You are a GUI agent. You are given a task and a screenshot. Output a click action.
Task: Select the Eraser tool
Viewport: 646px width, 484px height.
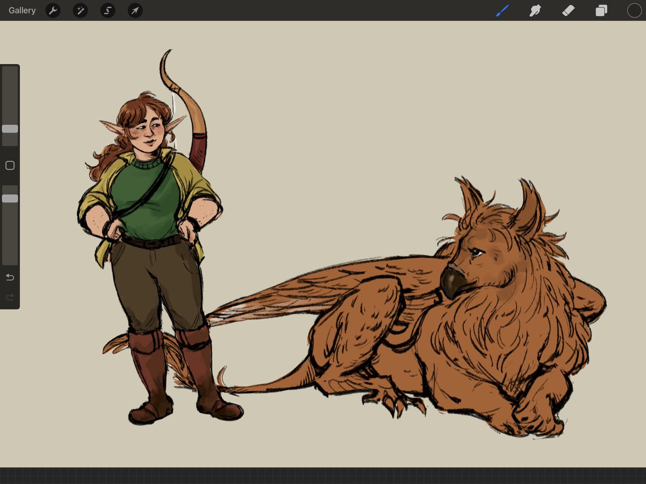(x=568, y=10)
